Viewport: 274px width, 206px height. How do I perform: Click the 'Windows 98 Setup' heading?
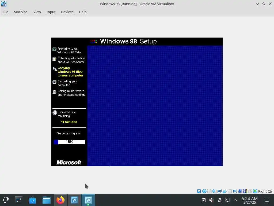coord(128,41)
